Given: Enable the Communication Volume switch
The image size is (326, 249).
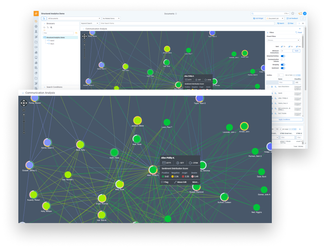Looking at the screenshot, I should (x=283, y=59).
